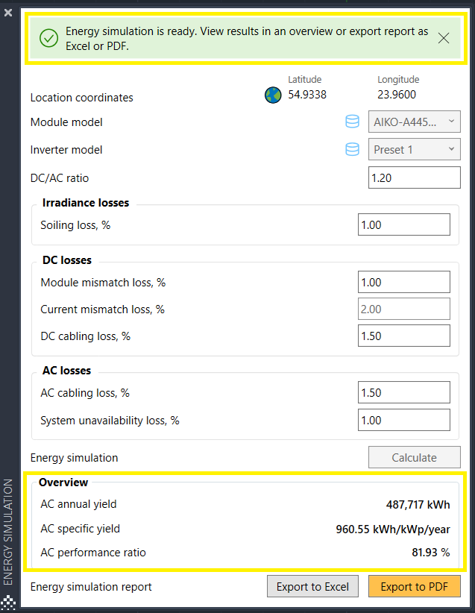Click the Current mismatch loss field

pos(404,309)
